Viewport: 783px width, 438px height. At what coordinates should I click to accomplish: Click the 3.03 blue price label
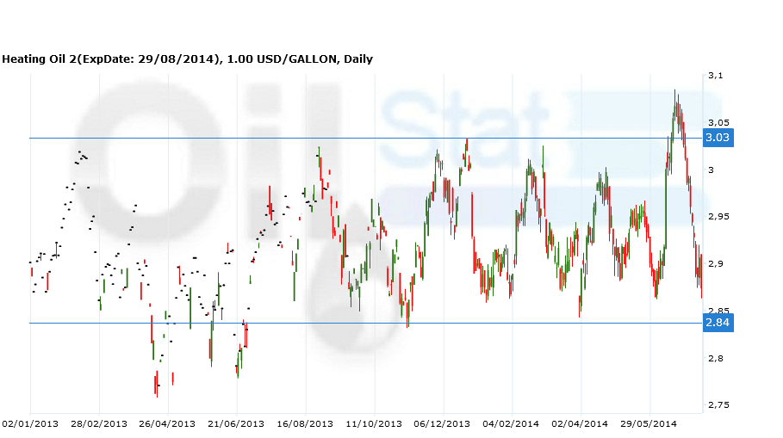pos(718,138)
